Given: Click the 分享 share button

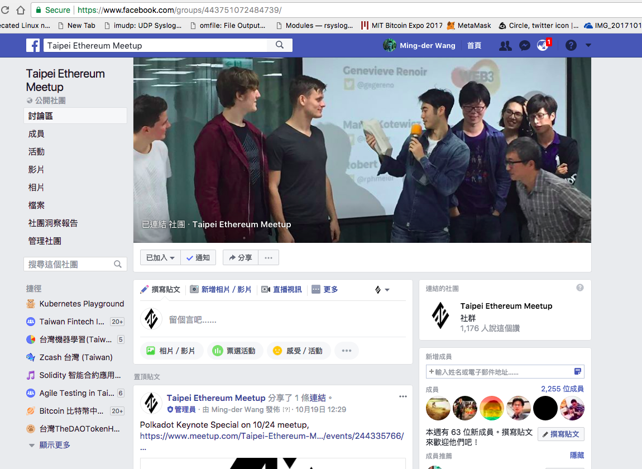Looking at the screenshot, I should coord(241,257).
